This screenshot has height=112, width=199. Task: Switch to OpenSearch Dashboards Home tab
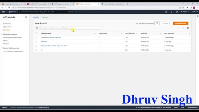[x=112, y=4]
